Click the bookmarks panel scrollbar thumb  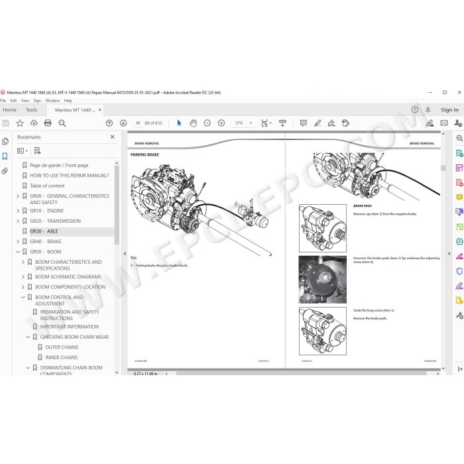click(x=117, y=205)
